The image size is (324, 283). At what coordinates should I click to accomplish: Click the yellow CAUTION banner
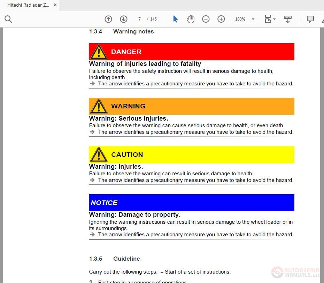pos(192,155)
